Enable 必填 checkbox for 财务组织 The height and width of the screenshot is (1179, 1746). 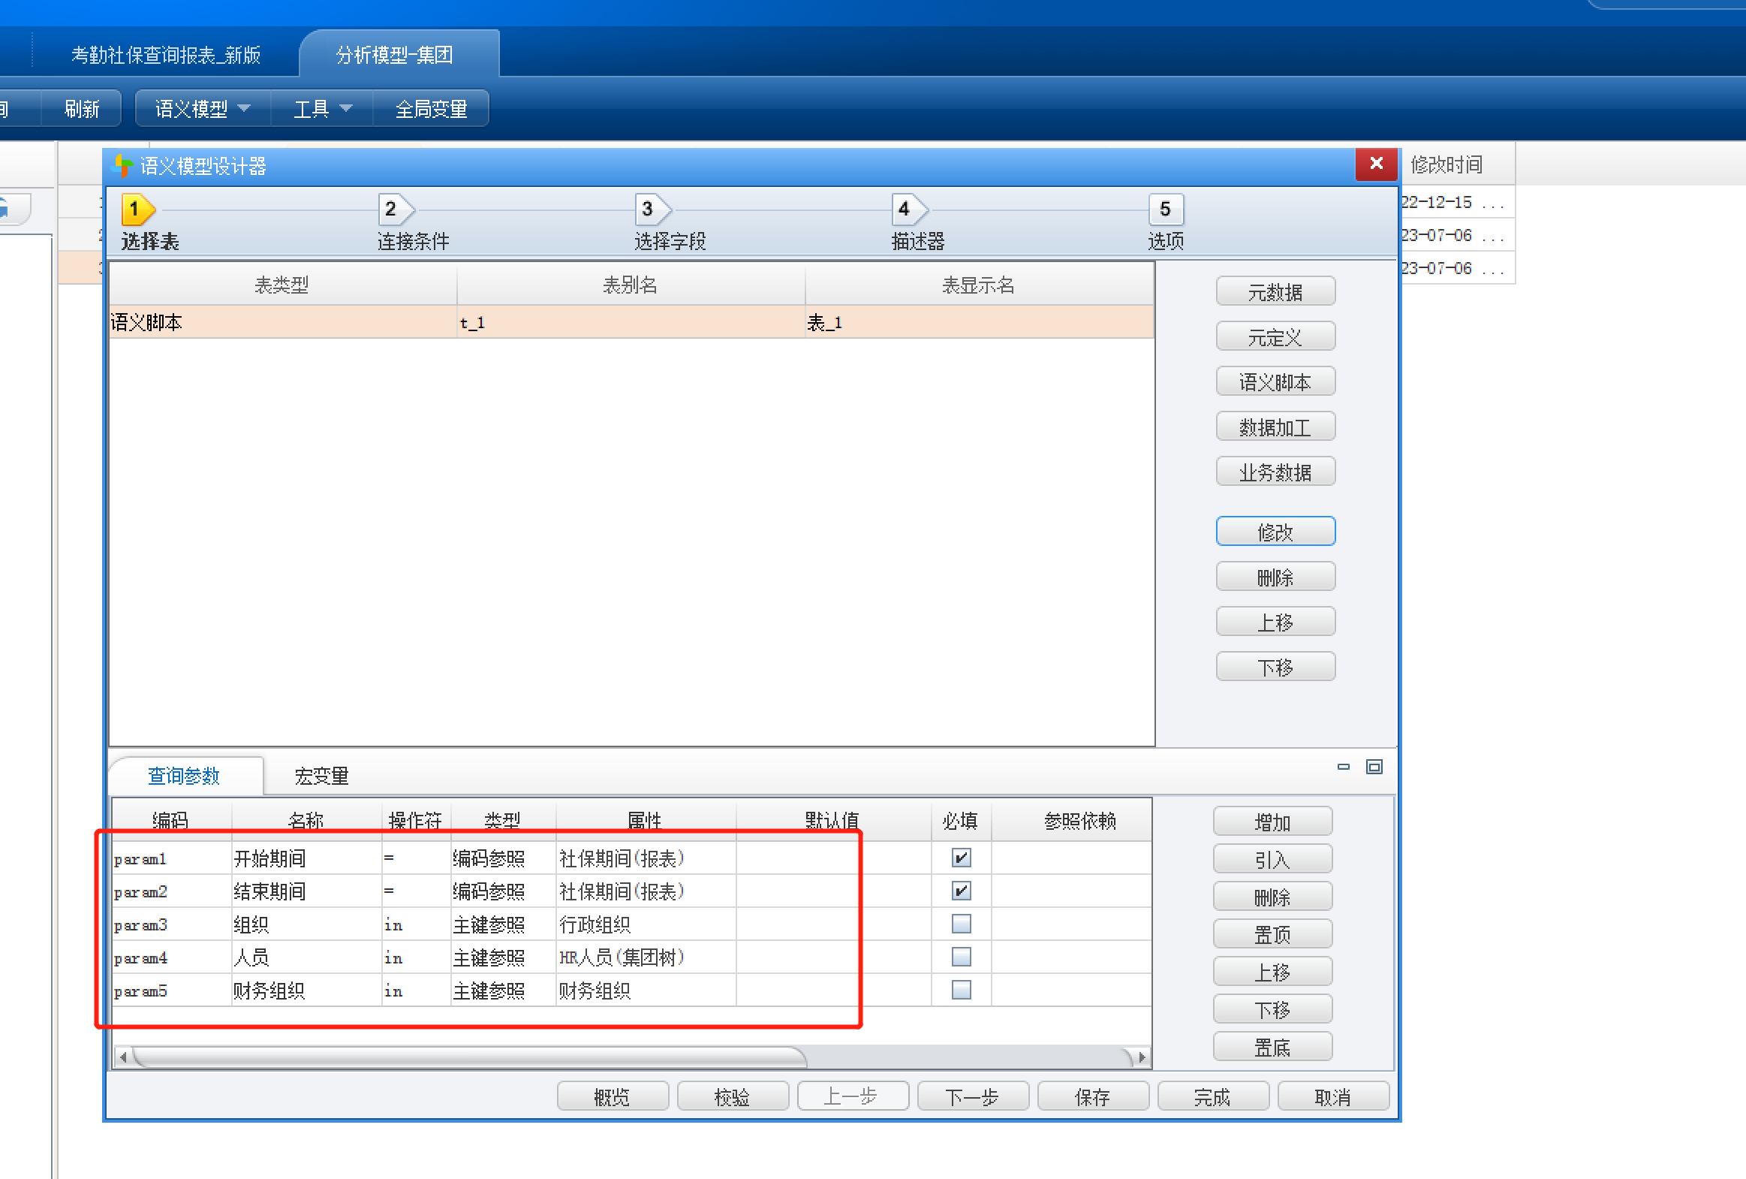961,990
